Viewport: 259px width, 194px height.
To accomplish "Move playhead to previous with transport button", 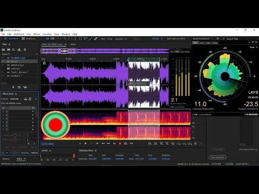I will (97, 143).
